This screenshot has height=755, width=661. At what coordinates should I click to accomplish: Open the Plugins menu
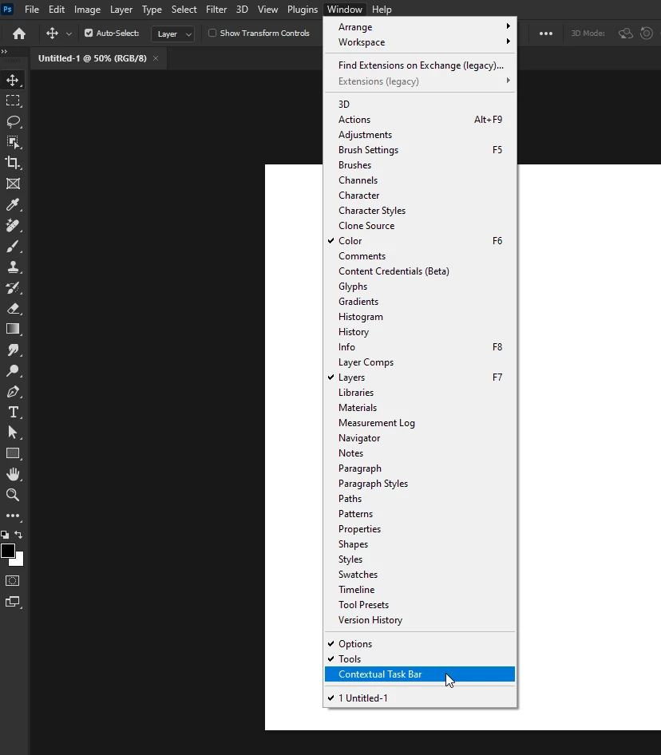[303, 10]
